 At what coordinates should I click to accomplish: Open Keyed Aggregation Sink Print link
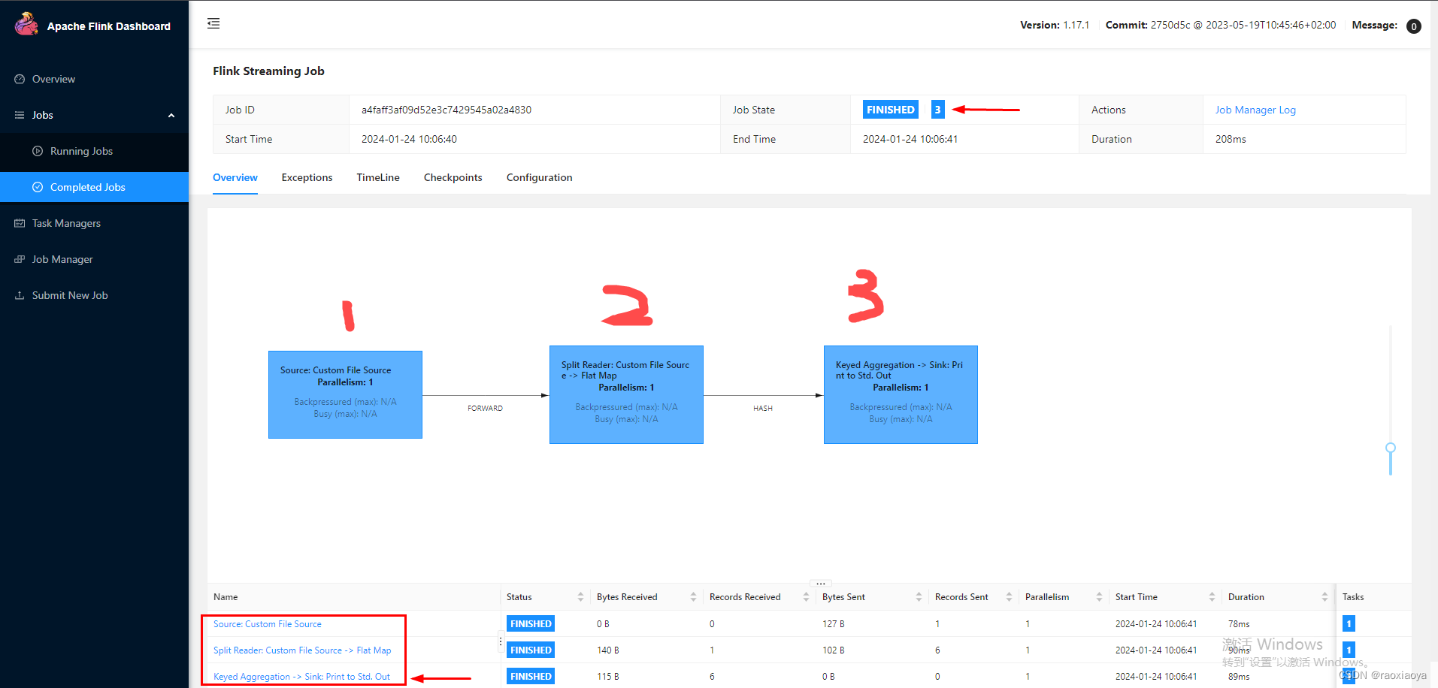click(x=301, y=677)
